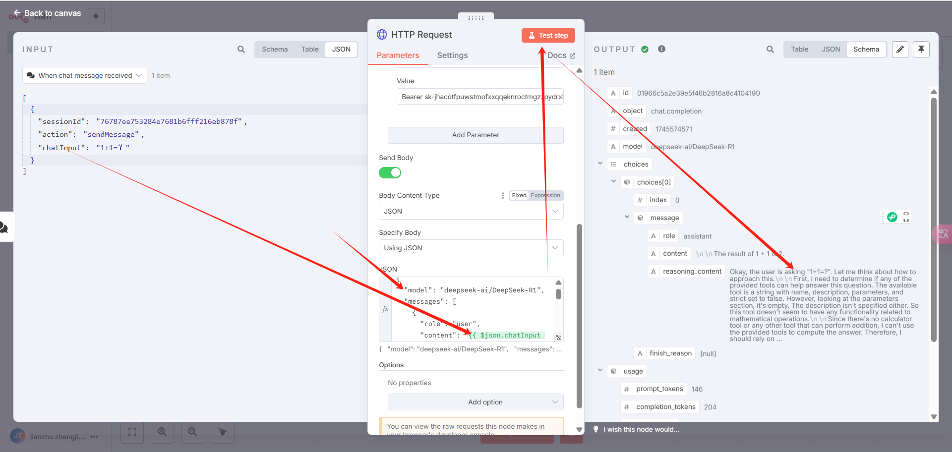Open the Specify Body Using JSON dropdown
Image resolution: width=952 pixels, height=452 pixels.
(x=471, y=248)
